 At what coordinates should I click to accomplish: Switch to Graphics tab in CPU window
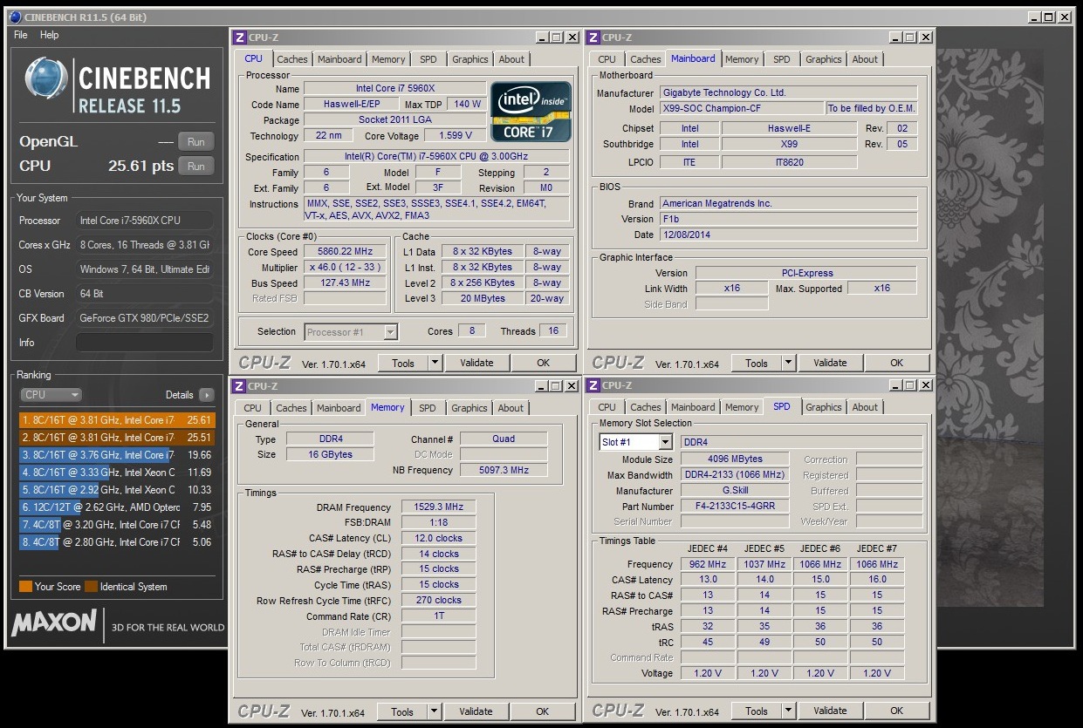470,59
